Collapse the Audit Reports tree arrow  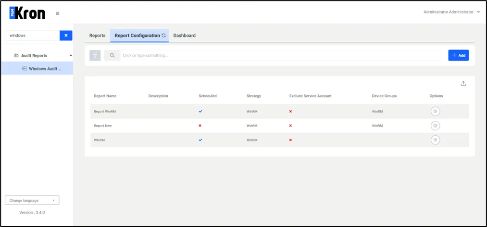71,56
